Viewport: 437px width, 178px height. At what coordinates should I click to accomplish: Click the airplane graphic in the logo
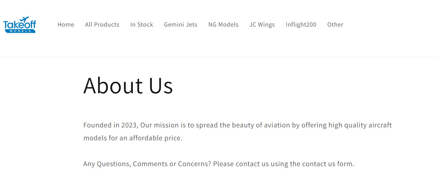(x=25, y=19)
